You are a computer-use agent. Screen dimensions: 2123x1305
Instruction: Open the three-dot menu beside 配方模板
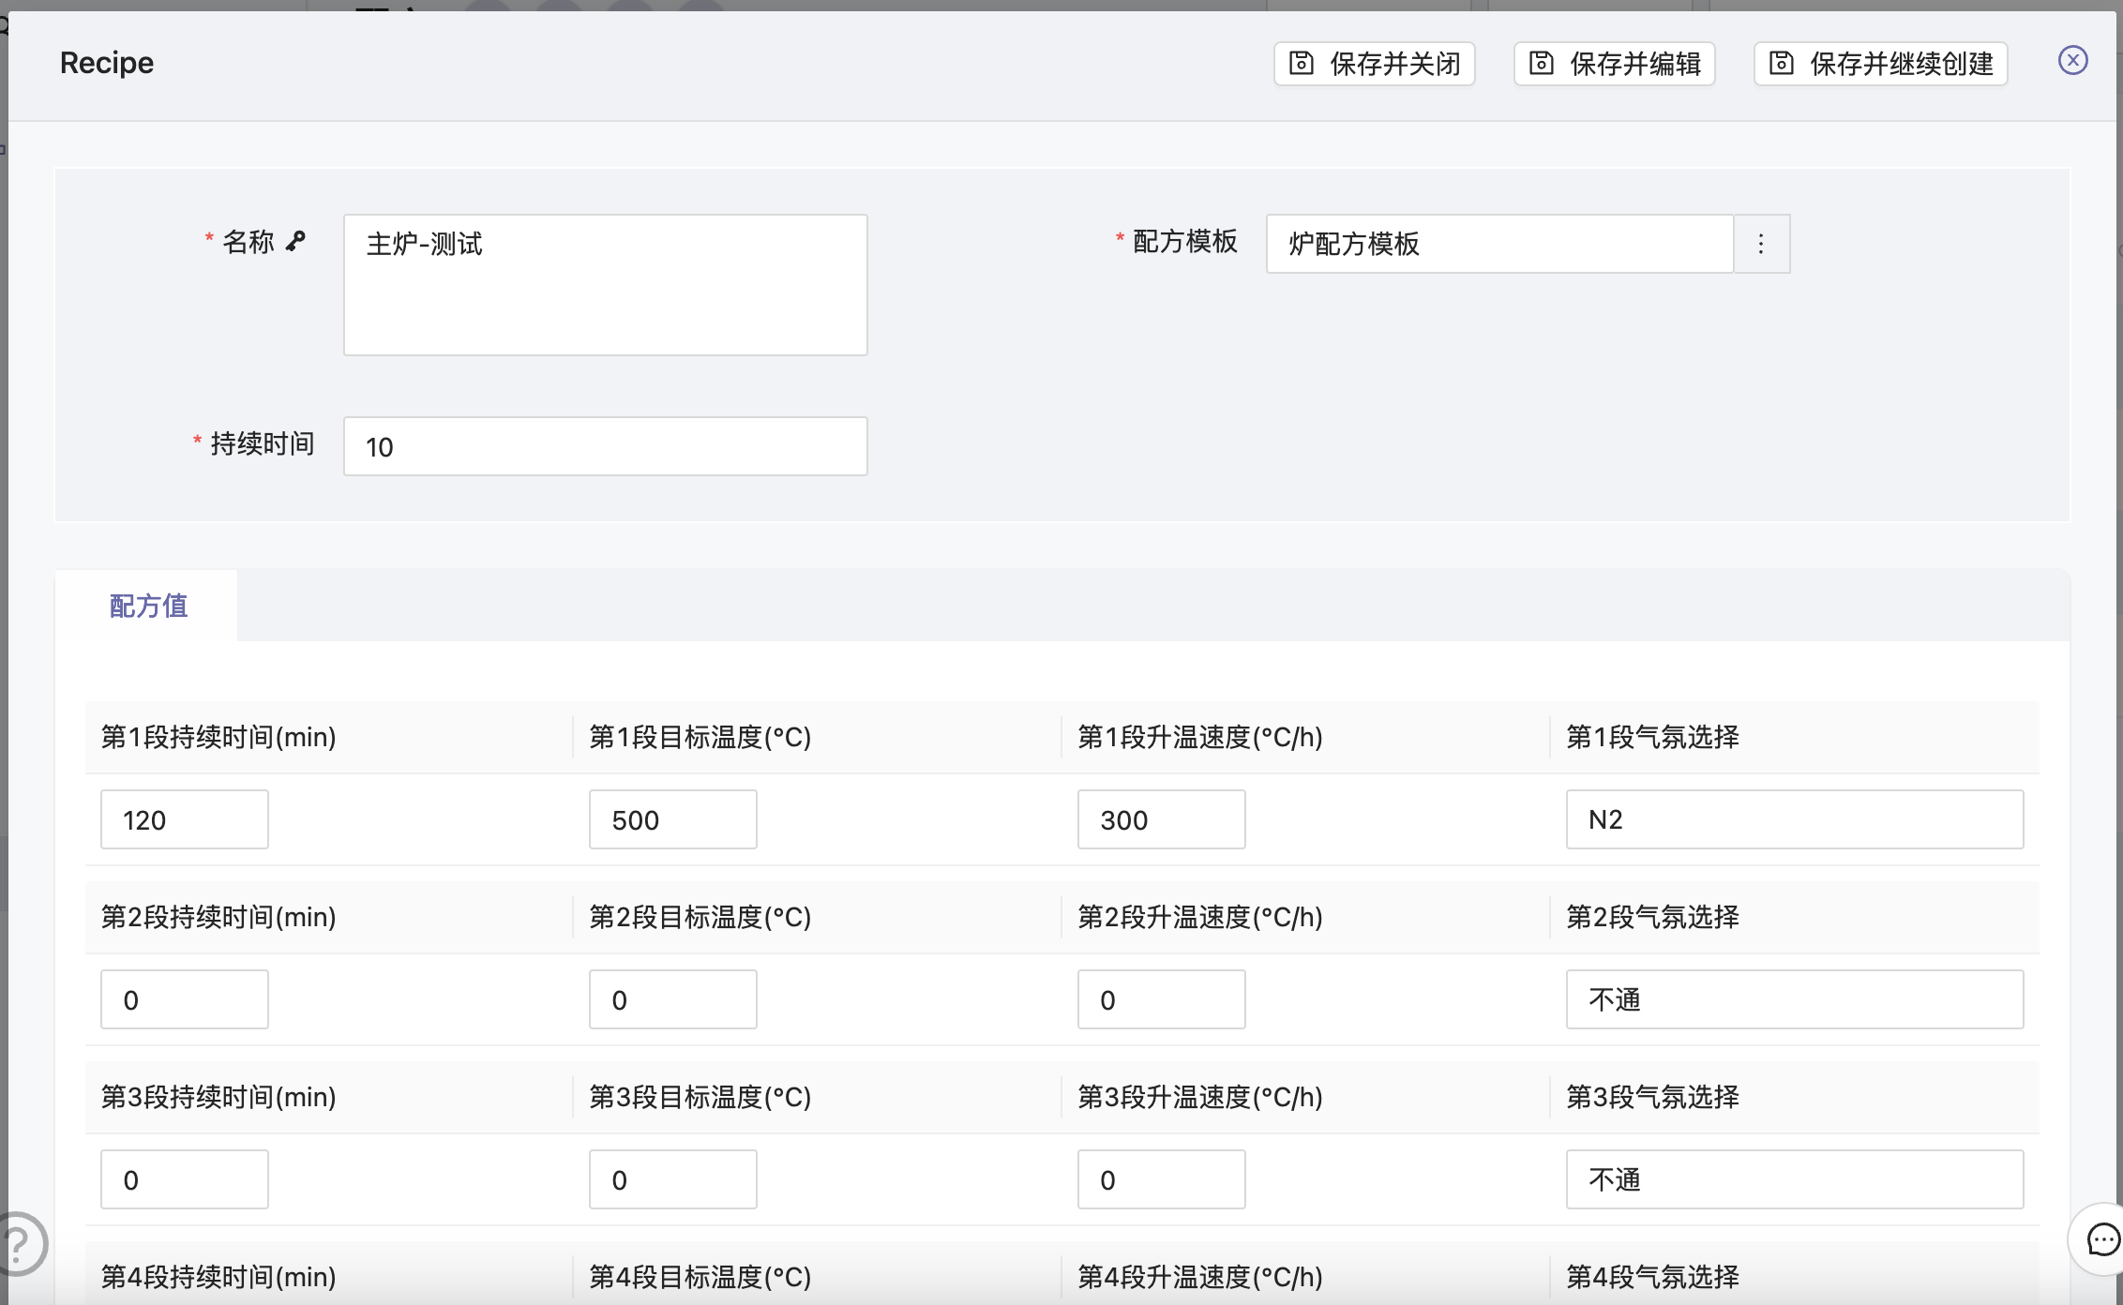pos(1761,244)
